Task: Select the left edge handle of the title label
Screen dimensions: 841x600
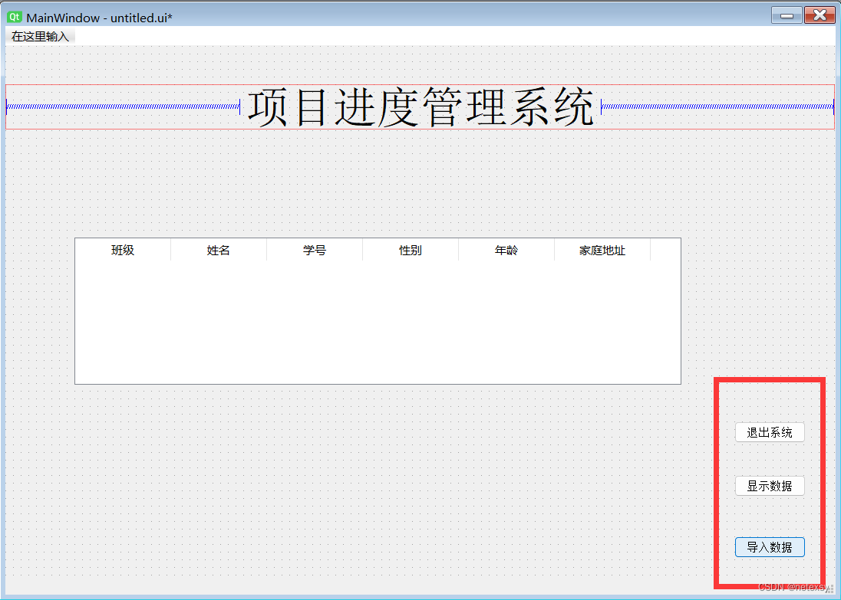Action: pos(6,107)
